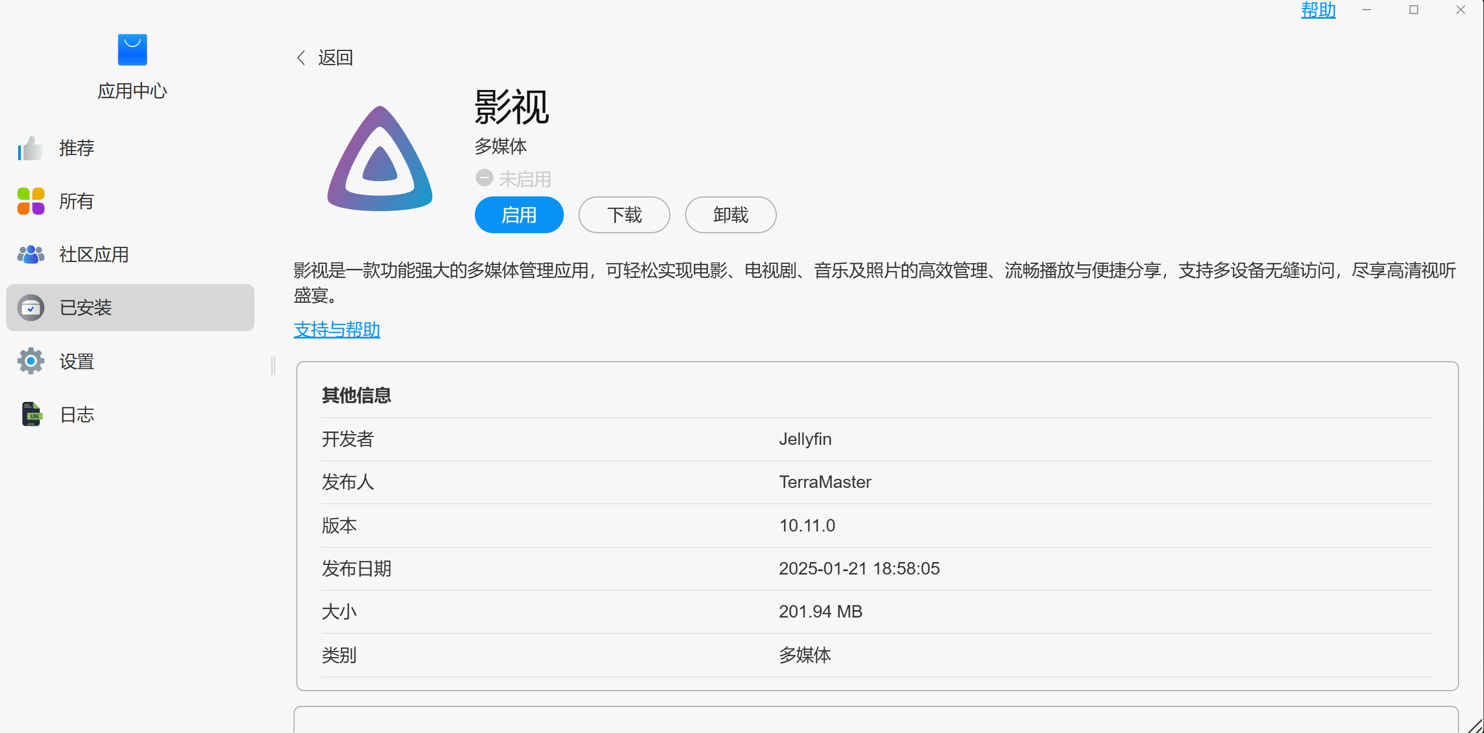Image resolution: width=1484 pixels, height=733 pixels.
Task: Click the 返回 back text
Action: (x=335, y=58)
